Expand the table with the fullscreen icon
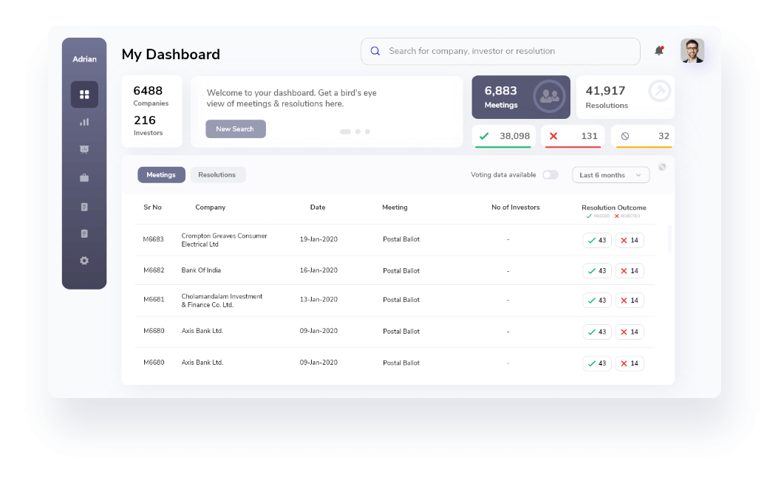This screenshot has width=784, height=483. 662,167
